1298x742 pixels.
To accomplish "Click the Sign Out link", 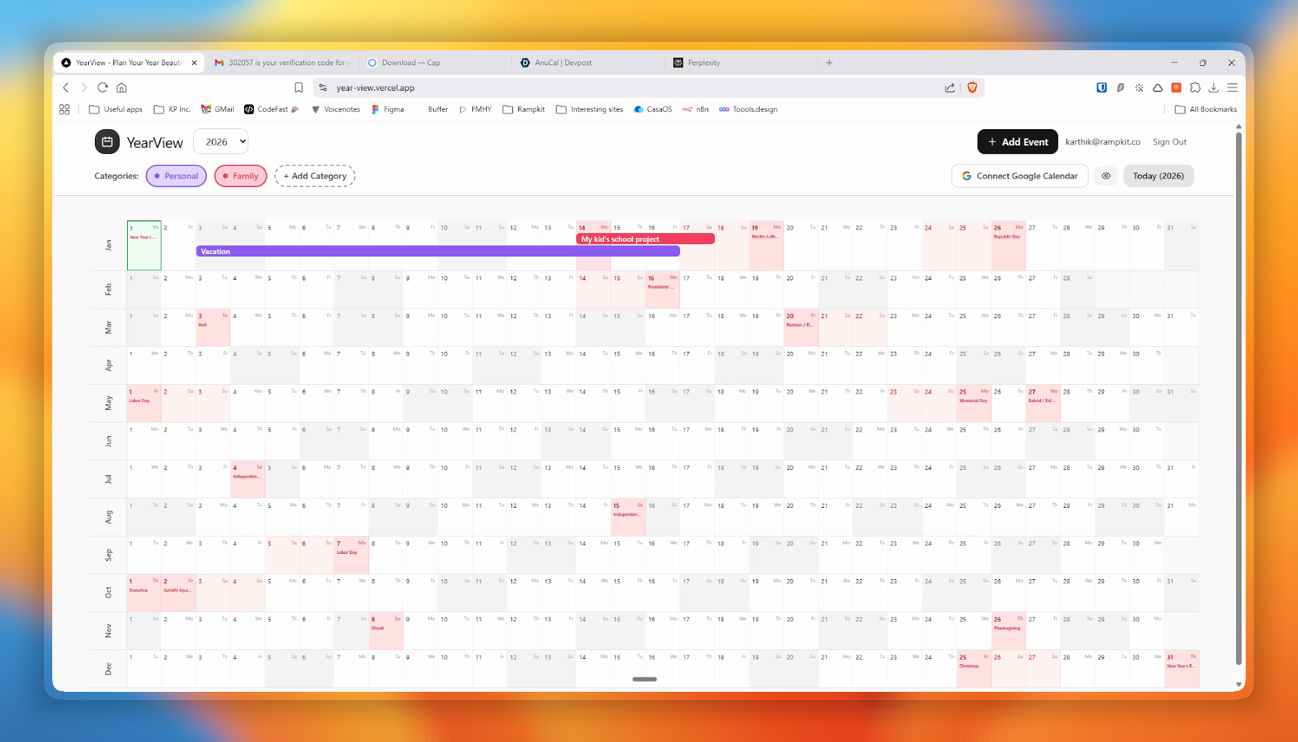I will pos(1169,142).
